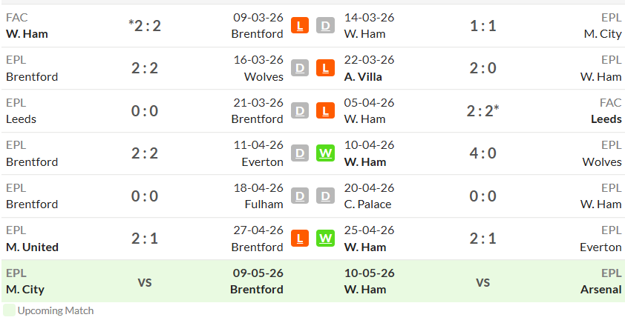The height and width of the screenshot is (323, 625).
Task: Click the L badge for Brentford 09-03-26
Action: (300, 25)
